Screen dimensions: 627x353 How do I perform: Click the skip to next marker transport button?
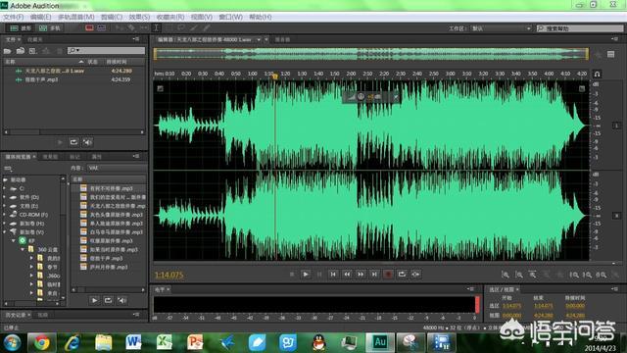tap(374, 275)
